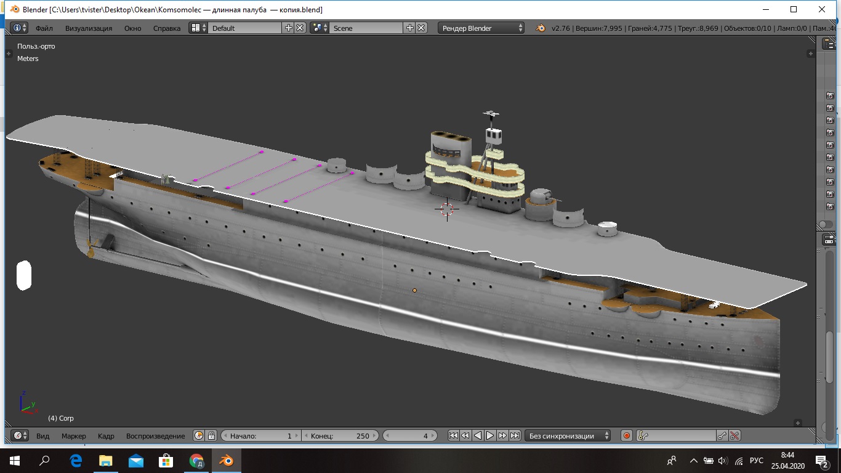Toggle the timeline preview range clock icon
Viewport: 841px width, 473px height.
199,435
